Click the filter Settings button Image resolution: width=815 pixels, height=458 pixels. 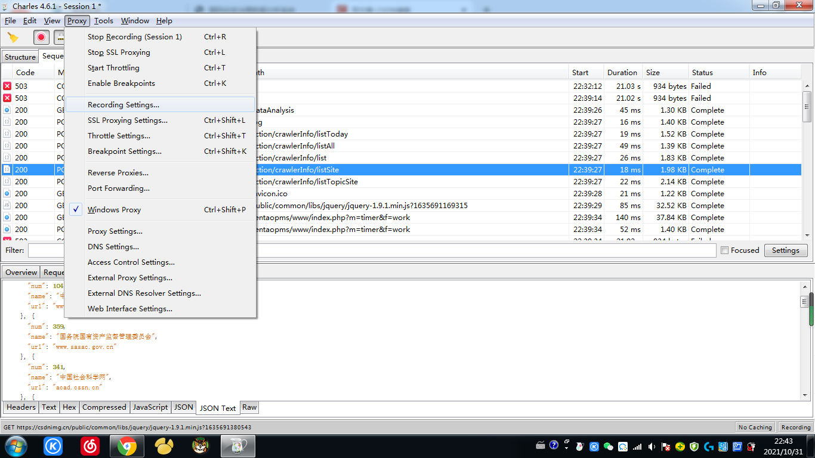(x=785, y=250)
